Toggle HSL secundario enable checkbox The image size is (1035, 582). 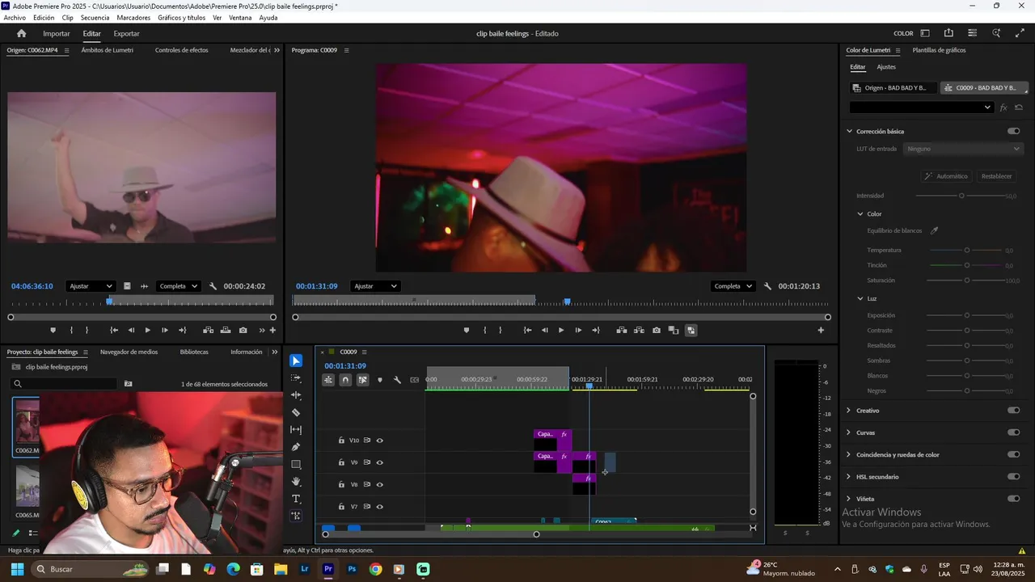pos(1014,477)
